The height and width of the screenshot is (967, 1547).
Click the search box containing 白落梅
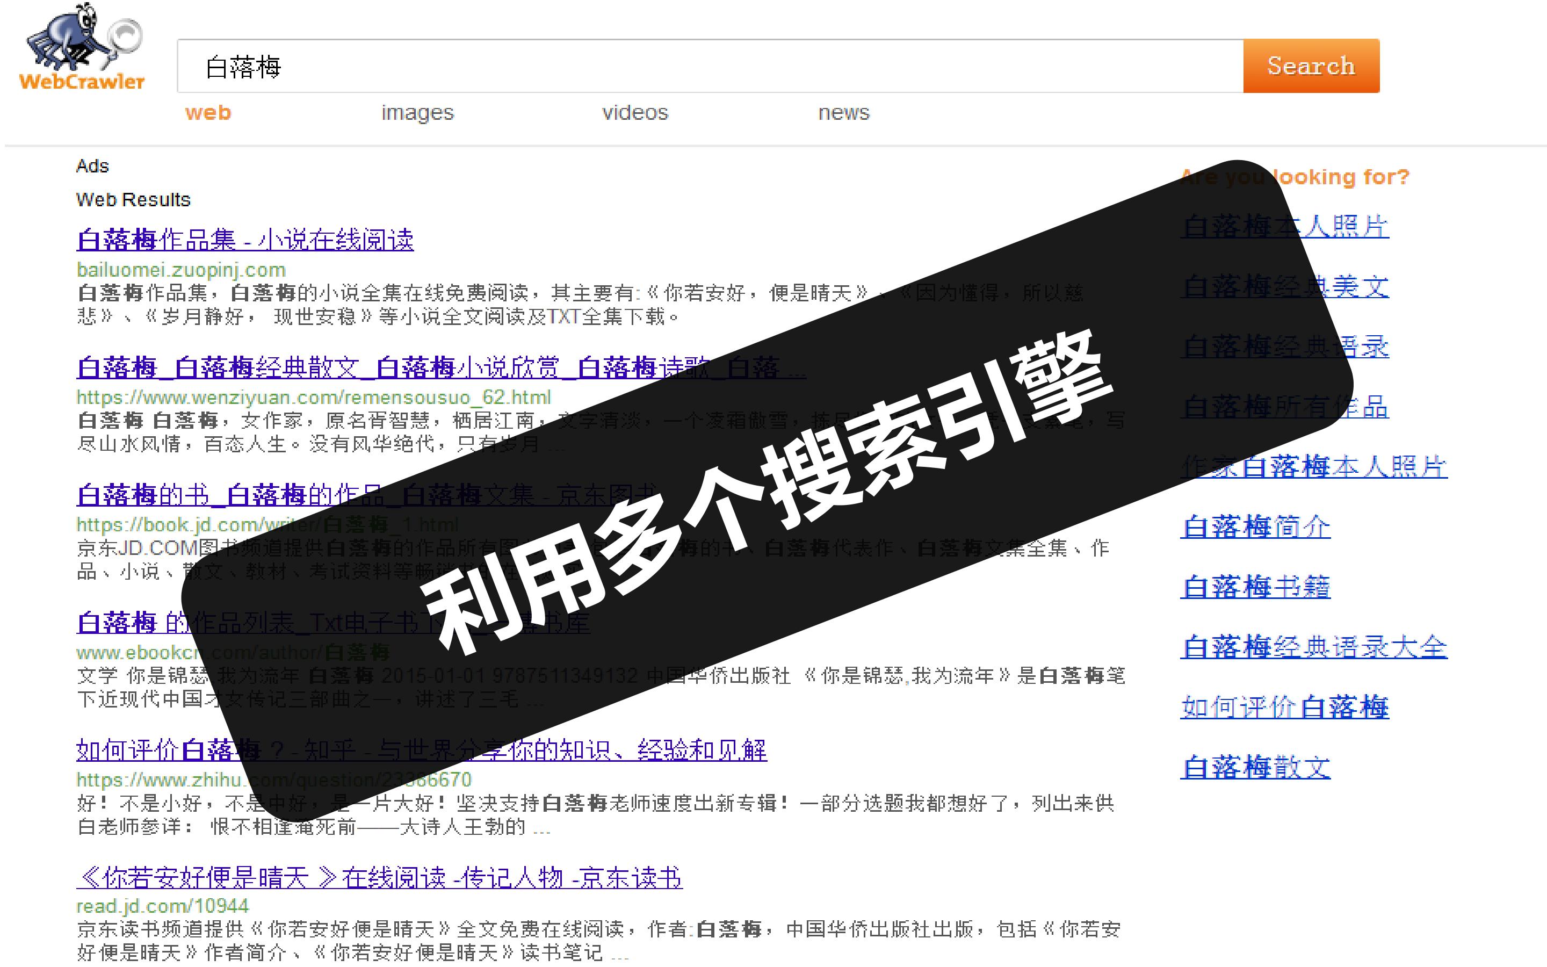(x=710, y=66)
